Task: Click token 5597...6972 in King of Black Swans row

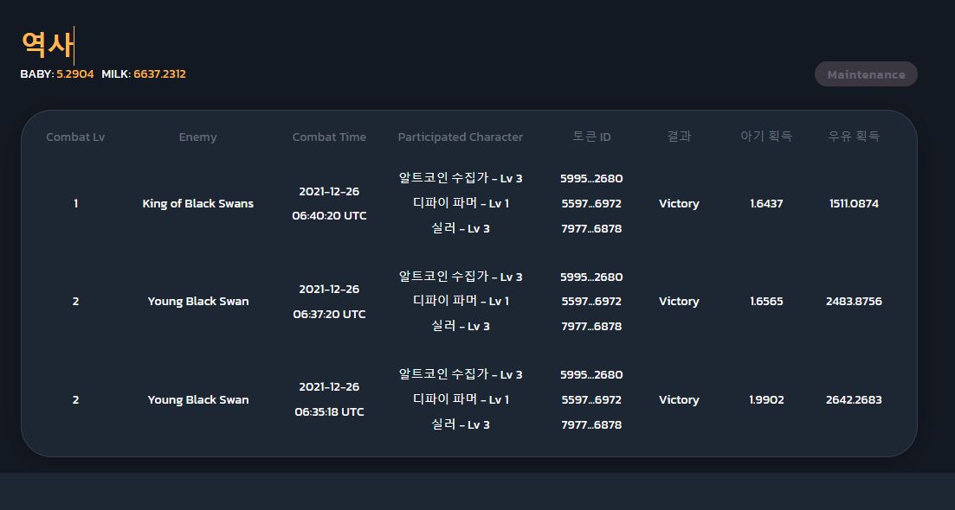Action: coord(591,204)
